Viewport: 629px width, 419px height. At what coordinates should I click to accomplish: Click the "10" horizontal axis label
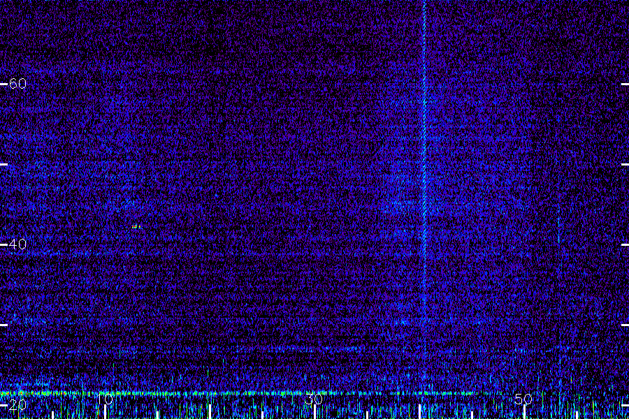coord(105,399)
